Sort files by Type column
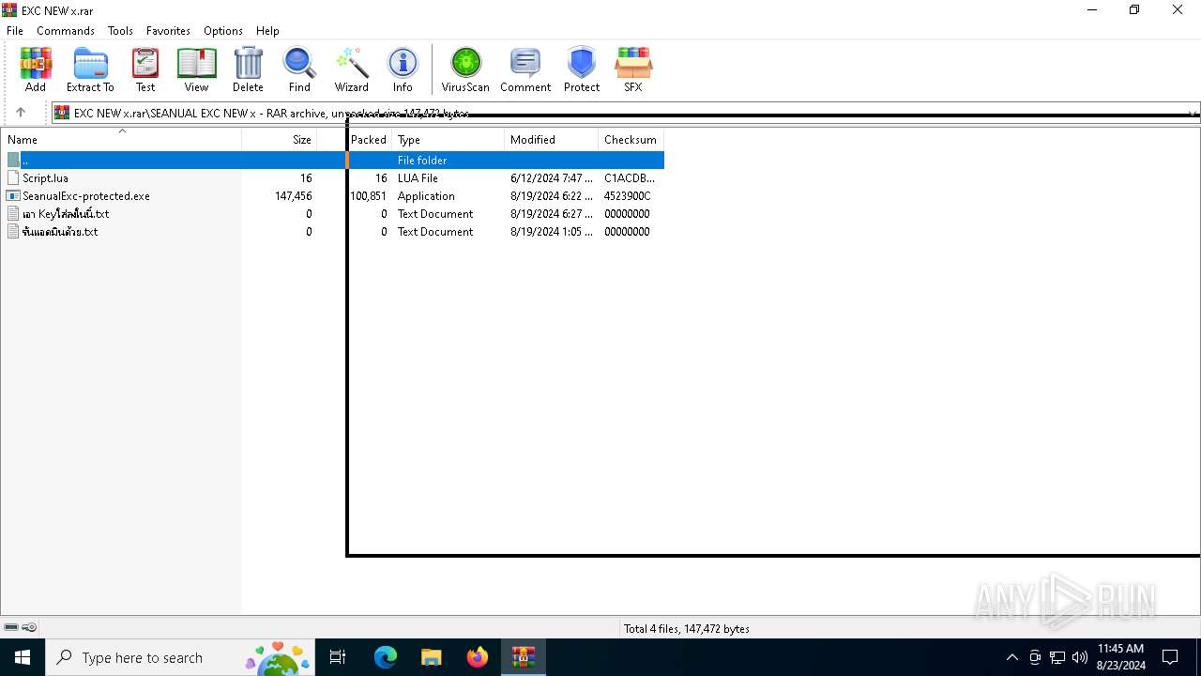 (x=448, y=139)
